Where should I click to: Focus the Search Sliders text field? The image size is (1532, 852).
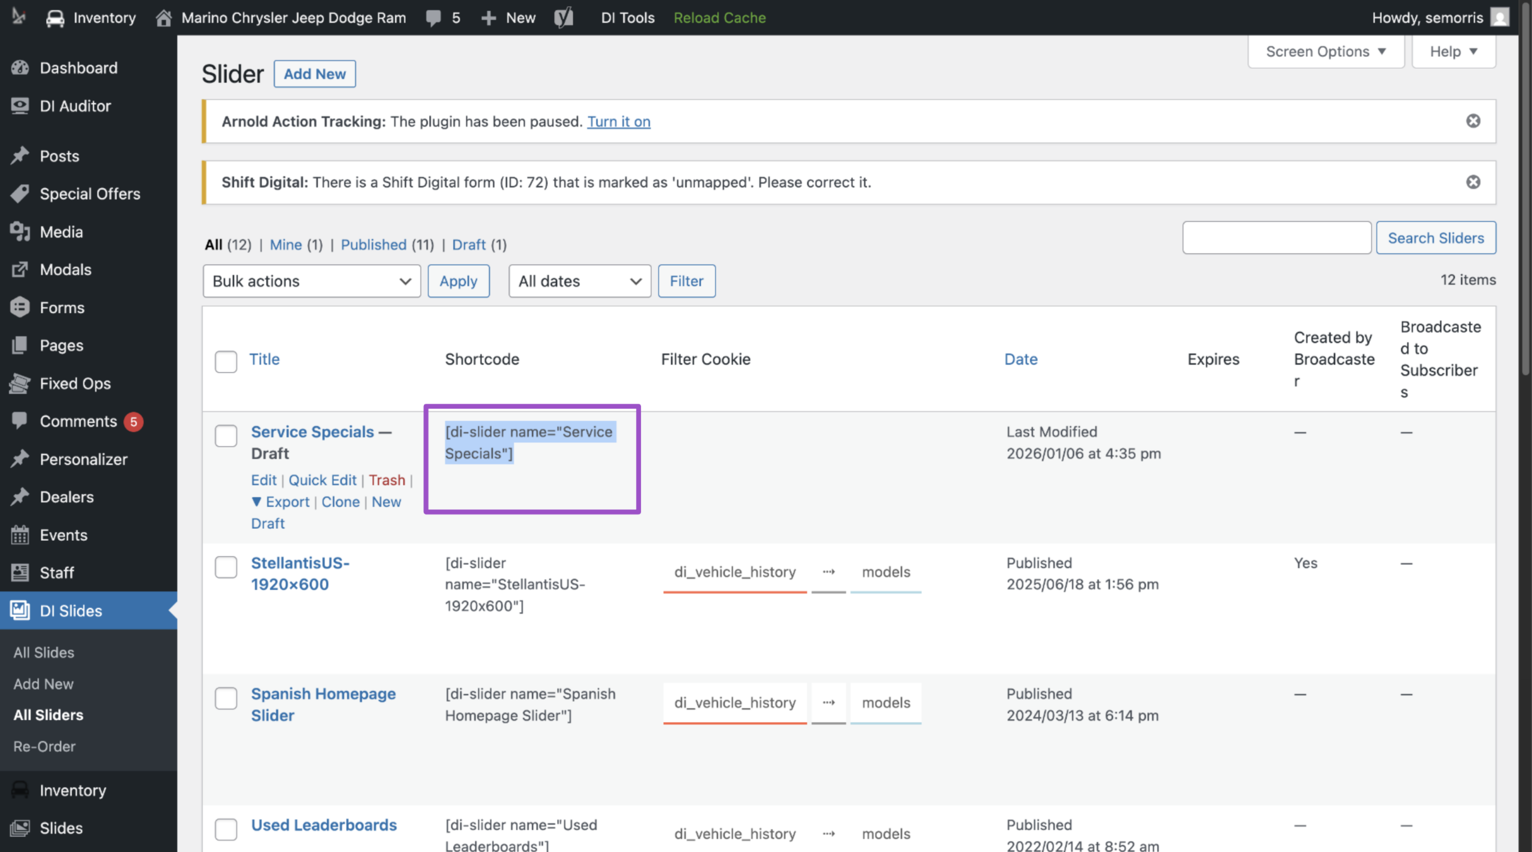1277,238
